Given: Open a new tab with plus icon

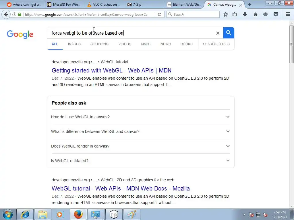Looking at the screenshot, I should 249,5.
